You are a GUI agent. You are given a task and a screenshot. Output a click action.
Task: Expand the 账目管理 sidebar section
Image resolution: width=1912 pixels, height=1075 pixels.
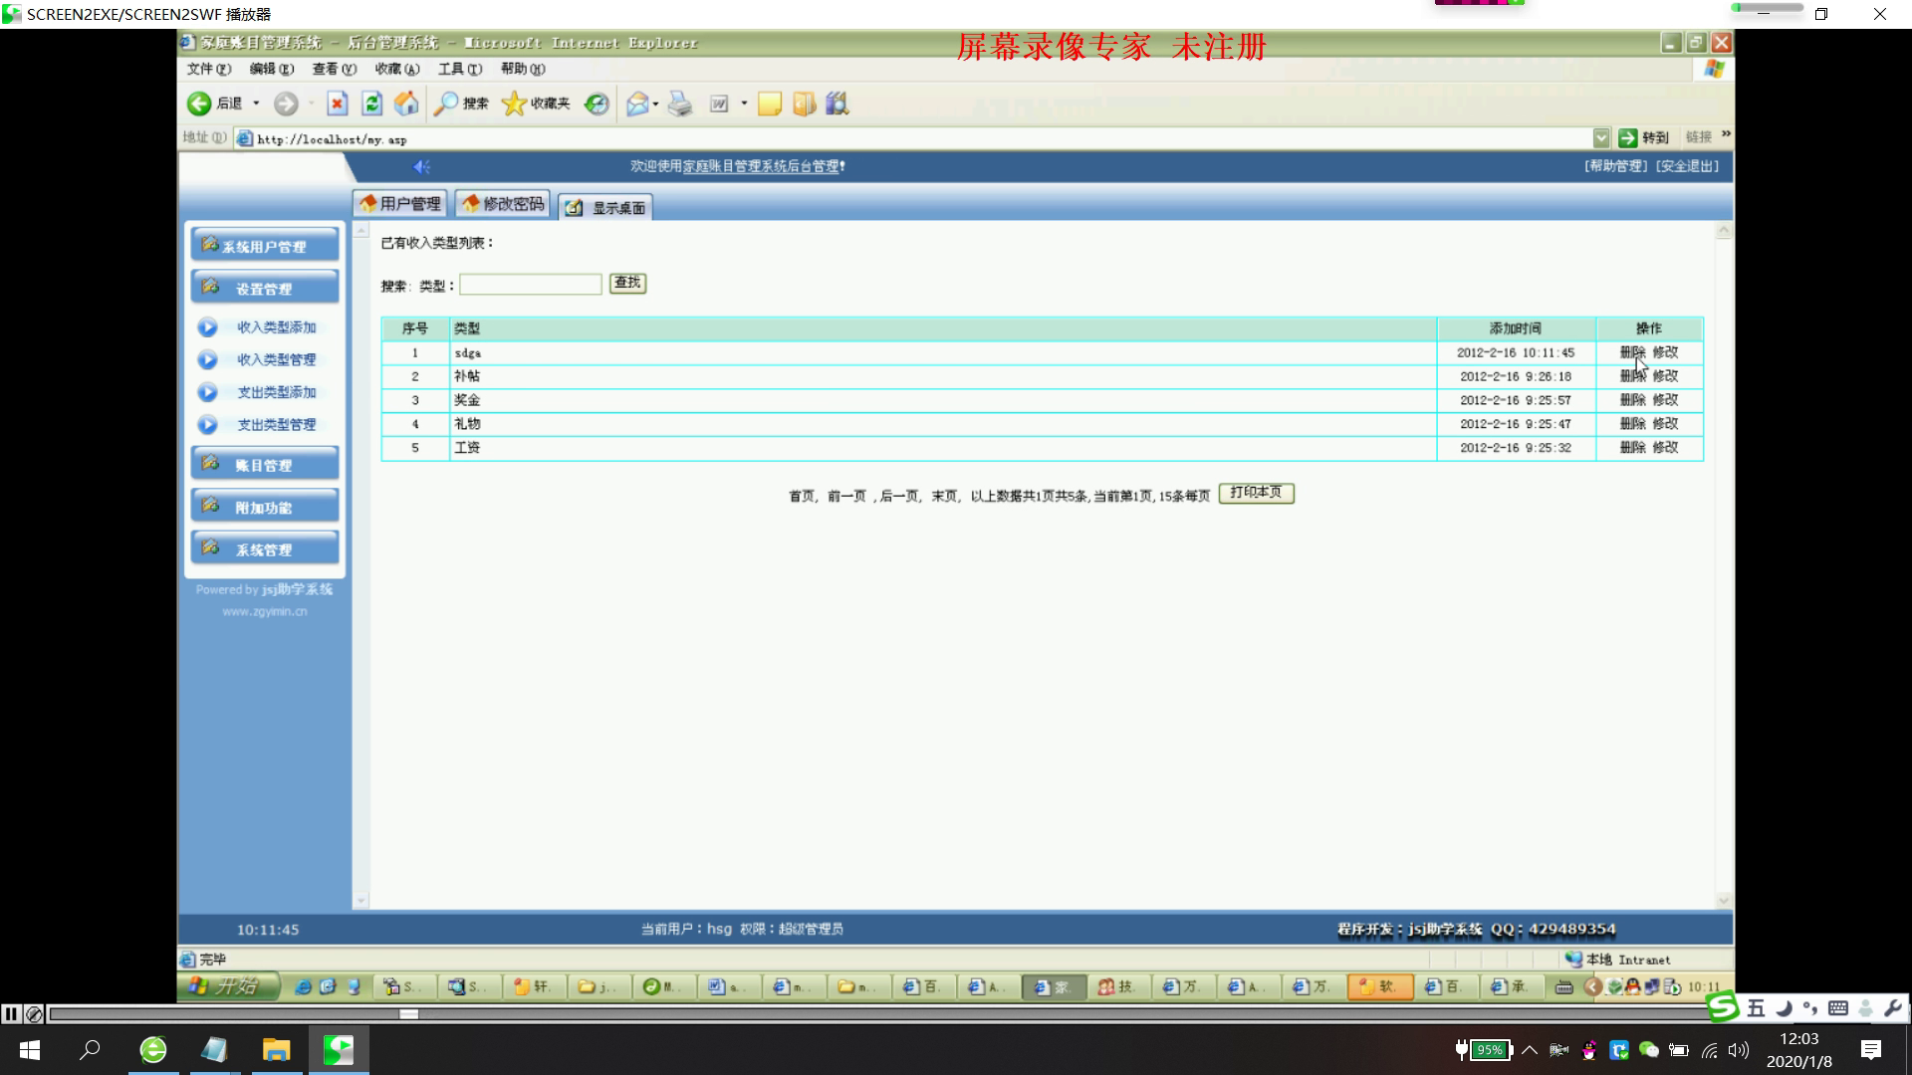[x=265, y=464]
